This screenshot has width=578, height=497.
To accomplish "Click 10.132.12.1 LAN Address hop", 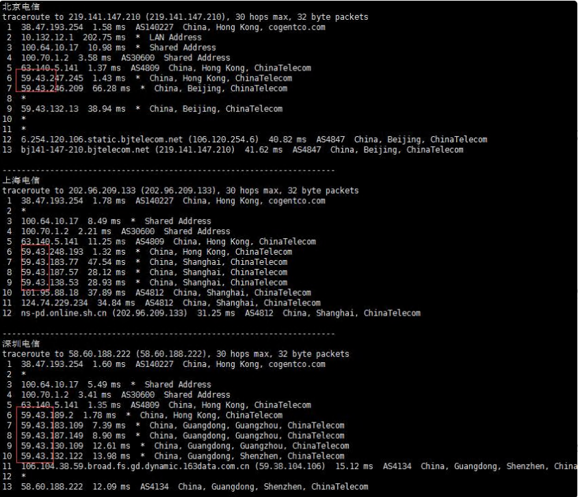I will (47, 38).
